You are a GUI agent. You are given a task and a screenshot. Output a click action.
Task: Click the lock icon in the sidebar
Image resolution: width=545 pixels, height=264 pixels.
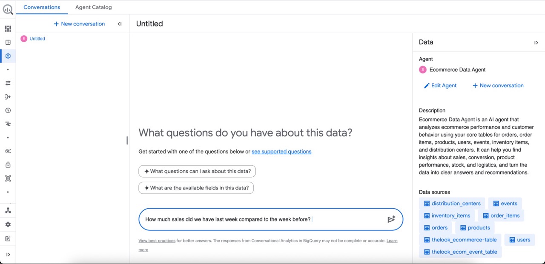(x=8, y=165)
